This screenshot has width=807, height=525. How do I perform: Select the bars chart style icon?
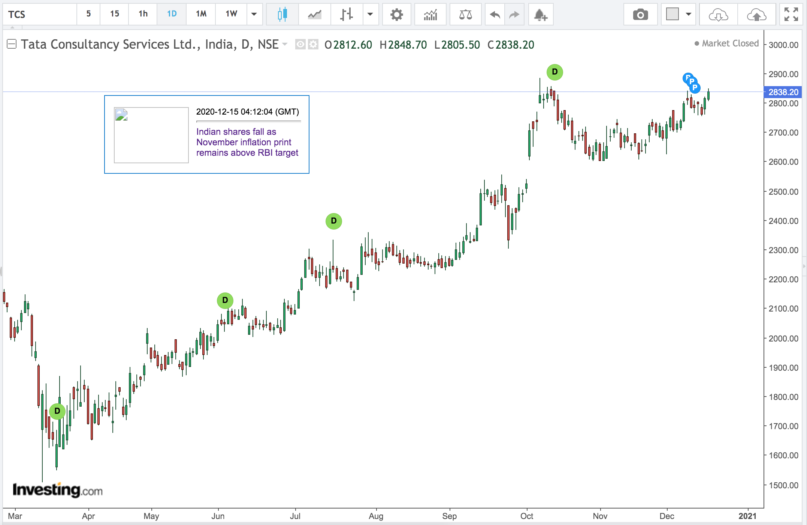click(347, 15)
